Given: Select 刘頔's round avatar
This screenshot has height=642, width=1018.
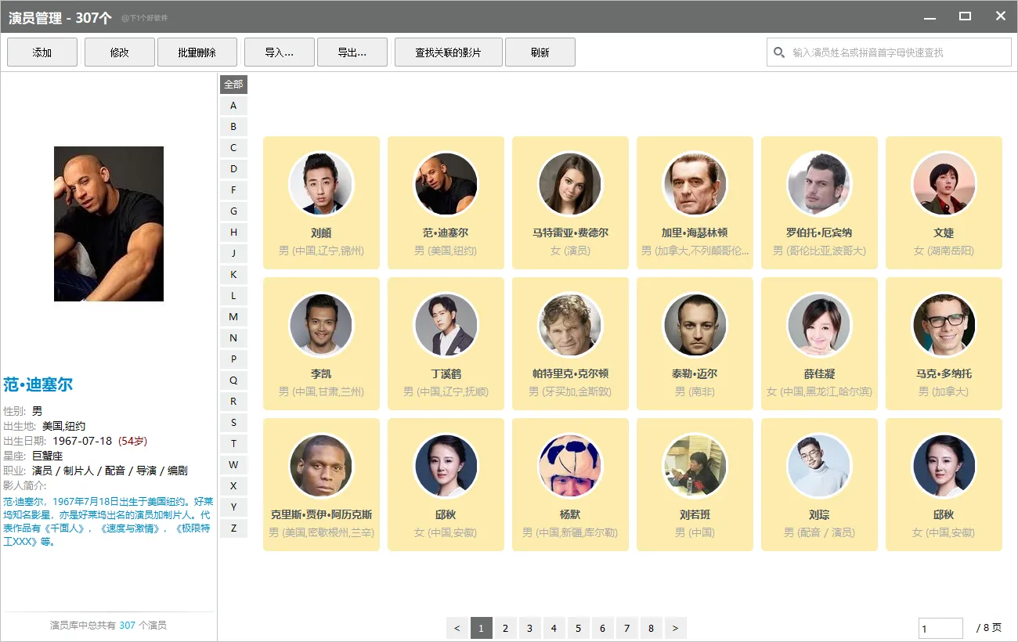Looking at the screenshot, I should (x=321, y=184).
